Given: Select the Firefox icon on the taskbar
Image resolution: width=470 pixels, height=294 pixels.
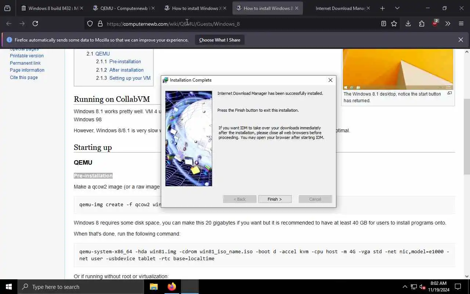Looking at the screenshot, I should point(172,287).
